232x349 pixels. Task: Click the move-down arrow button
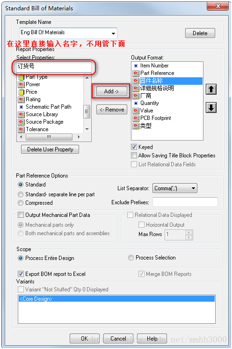tap(211, 108)
